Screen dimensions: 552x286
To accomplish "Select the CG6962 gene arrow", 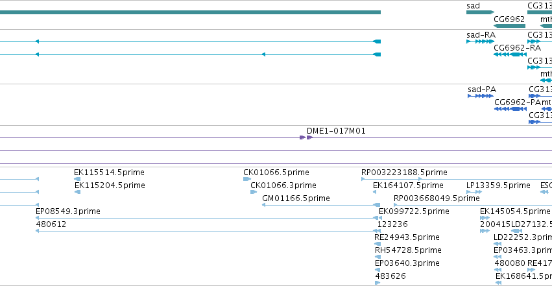I will point(509,26).
